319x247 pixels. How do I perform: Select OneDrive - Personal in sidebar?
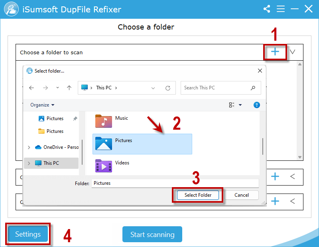click(x=57, y=147)
